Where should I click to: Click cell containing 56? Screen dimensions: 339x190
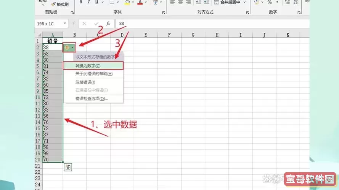pyautogui.click(x=53, y=116)
